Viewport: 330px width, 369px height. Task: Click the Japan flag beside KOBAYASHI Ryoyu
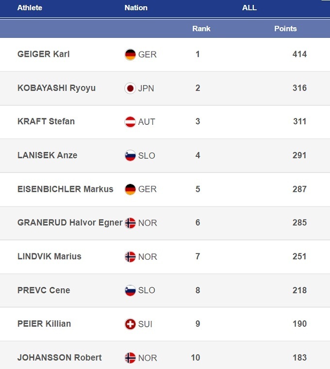pyautogui.click(x=130, y=88)
